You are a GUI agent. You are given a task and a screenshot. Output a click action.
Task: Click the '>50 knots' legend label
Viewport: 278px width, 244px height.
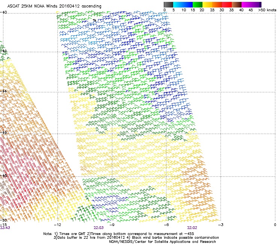click(267, 10)
